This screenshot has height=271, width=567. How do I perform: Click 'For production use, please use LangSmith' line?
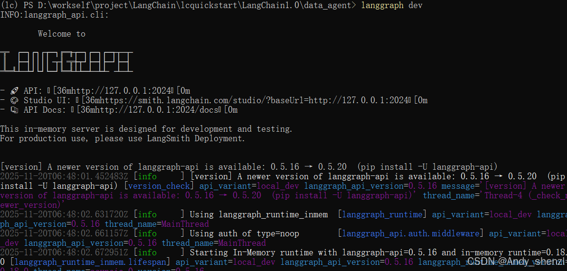(123, 138)
